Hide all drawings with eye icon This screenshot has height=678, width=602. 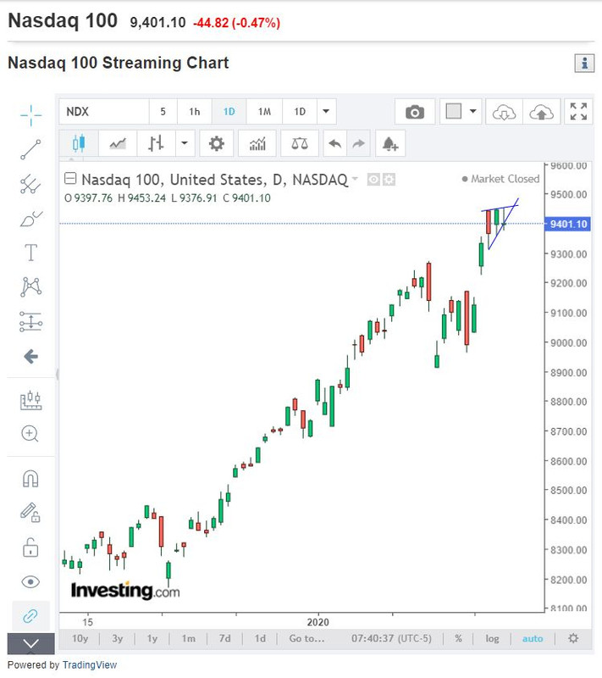30,581
